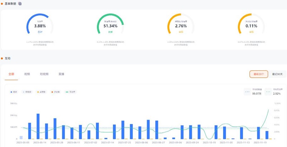Select the 最近90天 range button
This screenshot has height=147, width=287.
[x=277, y=74]
